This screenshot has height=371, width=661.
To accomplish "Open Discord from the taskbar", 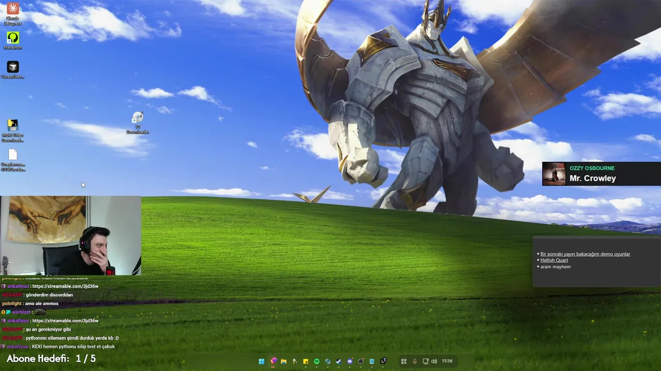I will [350, 361].
